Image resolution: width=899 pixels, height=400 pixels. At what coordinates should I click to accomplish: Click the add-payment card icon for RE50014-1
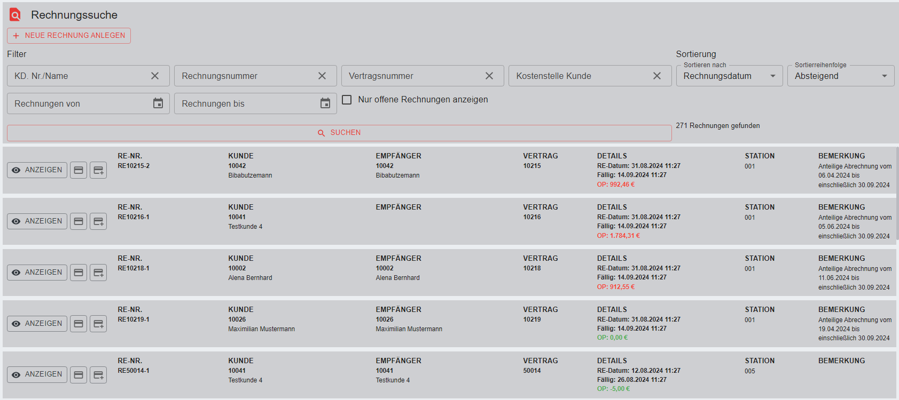pos(98,375)
